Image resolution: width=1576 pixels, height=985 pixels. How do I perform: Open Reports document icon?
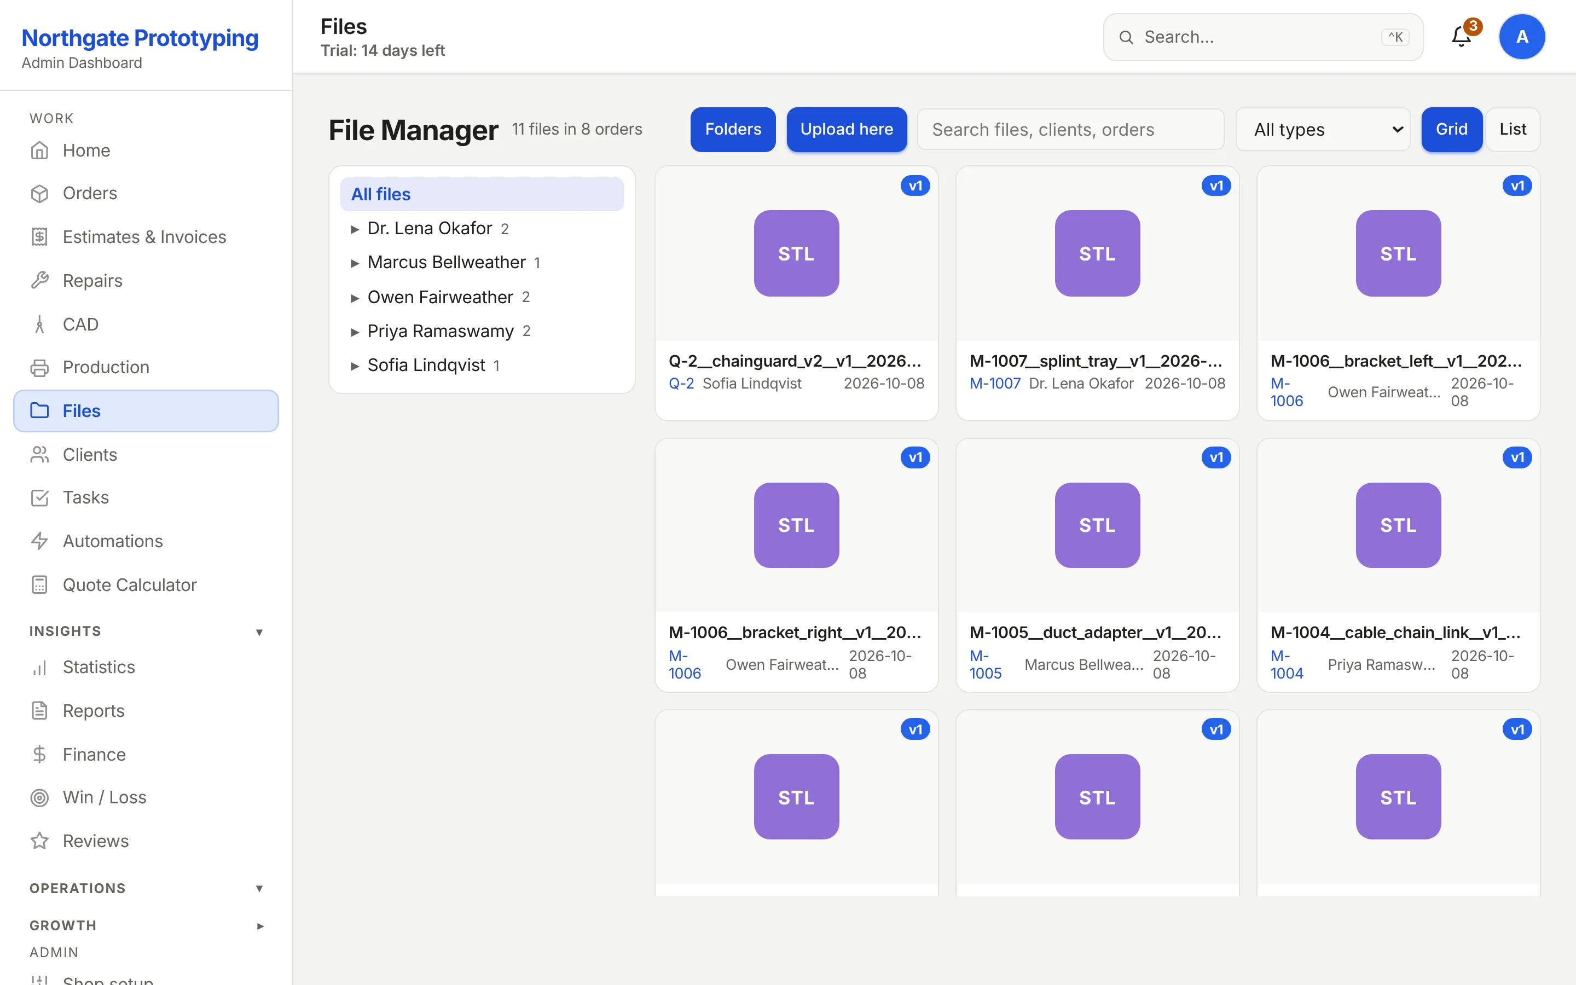(40, 711)
